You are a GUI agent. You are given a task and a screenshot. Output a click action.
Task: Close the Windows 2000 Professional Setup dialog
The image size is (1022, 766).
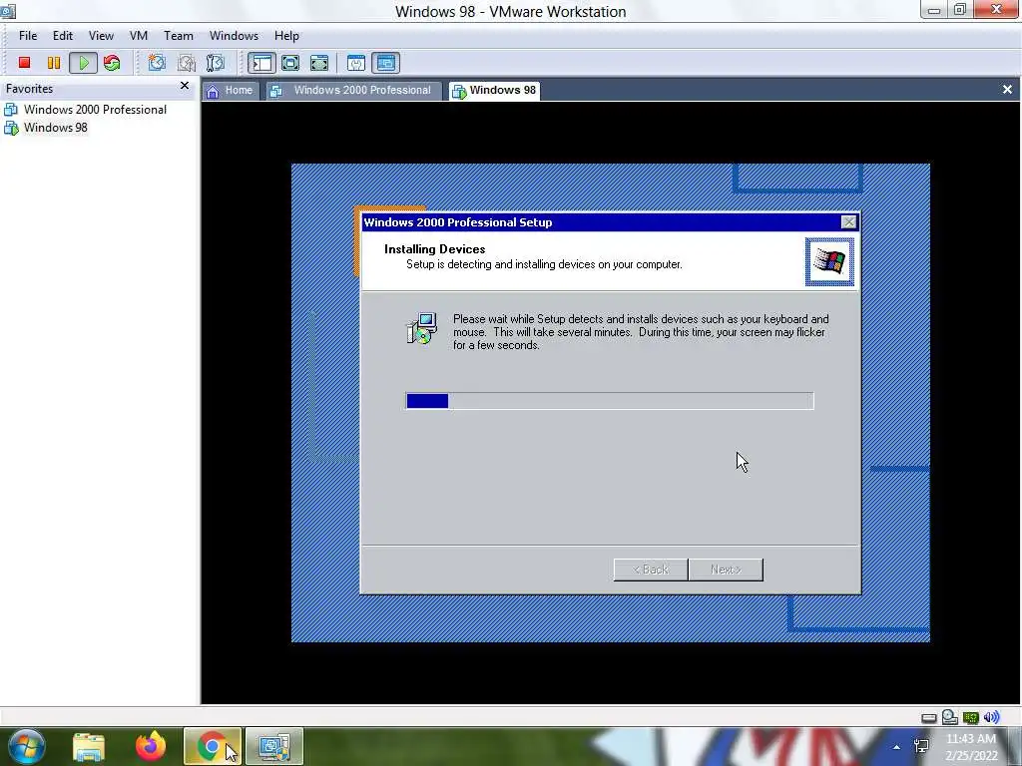click(x=848, y=222)
